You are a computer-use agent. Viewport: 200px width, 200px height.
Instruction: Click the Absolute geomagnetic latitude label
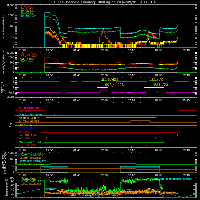[x=173, y=179]
